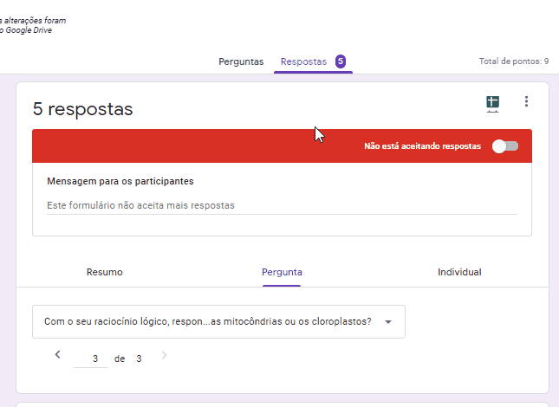Open the Resumo view tab
This screenshot has height=407, width=559.
tap(104, 272)
